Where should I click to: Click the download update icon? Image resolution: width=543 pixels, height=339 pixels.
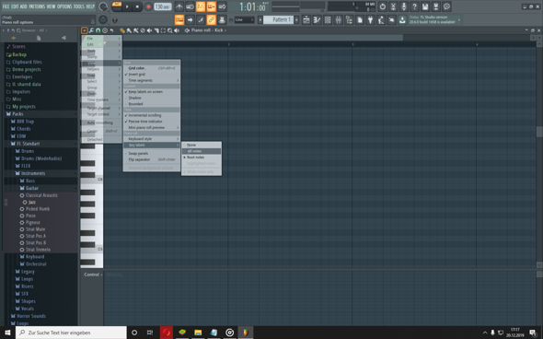coord(402,19)
